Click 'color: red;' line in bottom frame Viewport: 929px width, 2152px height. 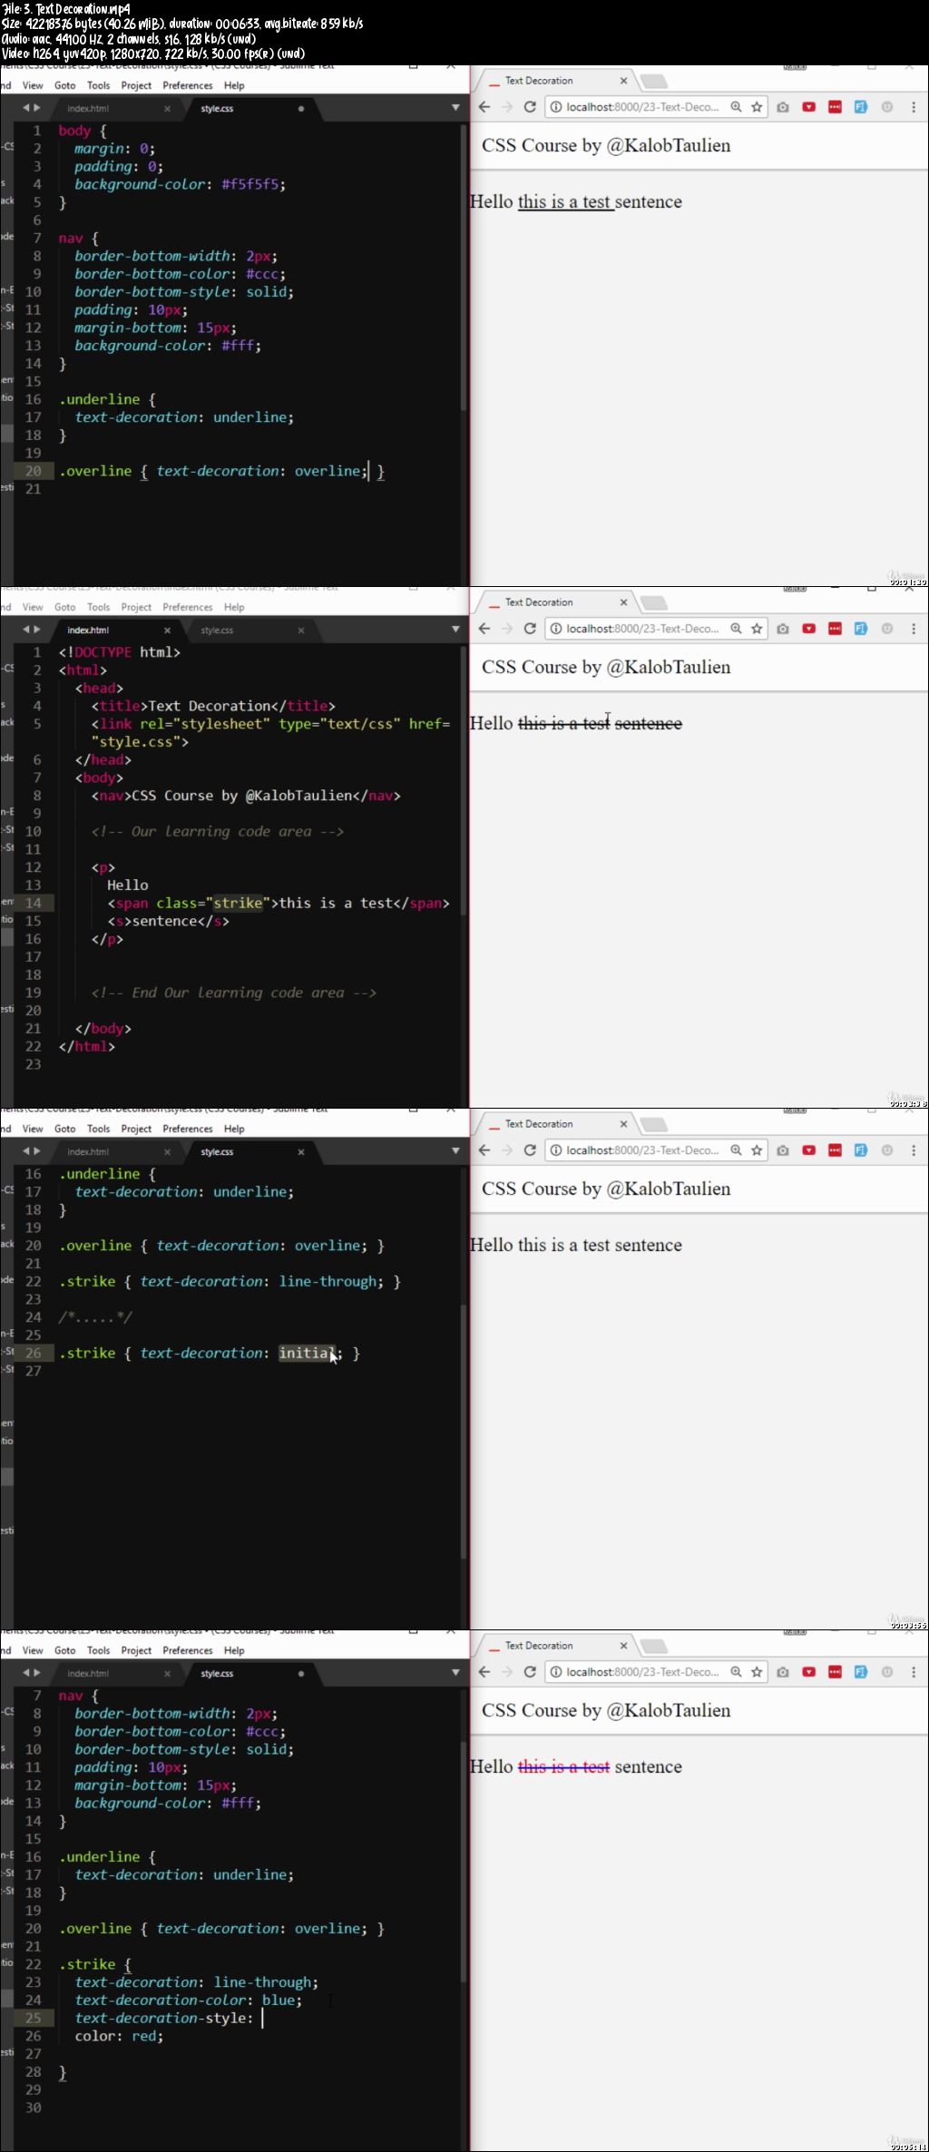coord(119,2037)
